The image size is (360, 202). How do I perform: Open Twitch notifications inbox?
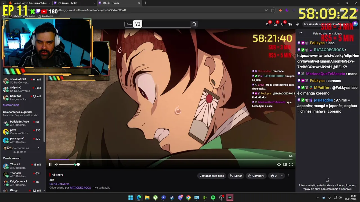[275, 24]
